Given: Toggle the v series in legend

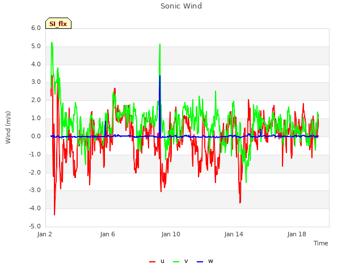Looking at the screenshot, I should pos(180,261).
